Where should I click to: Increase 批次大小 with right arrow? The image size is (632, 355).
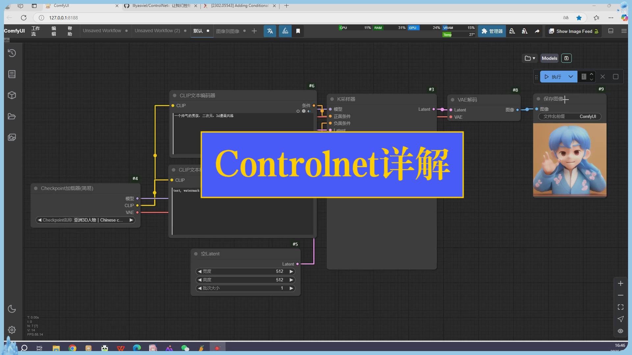(291, 288)
